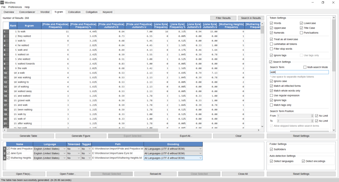Click the N-gram column header

click(29, 25)
